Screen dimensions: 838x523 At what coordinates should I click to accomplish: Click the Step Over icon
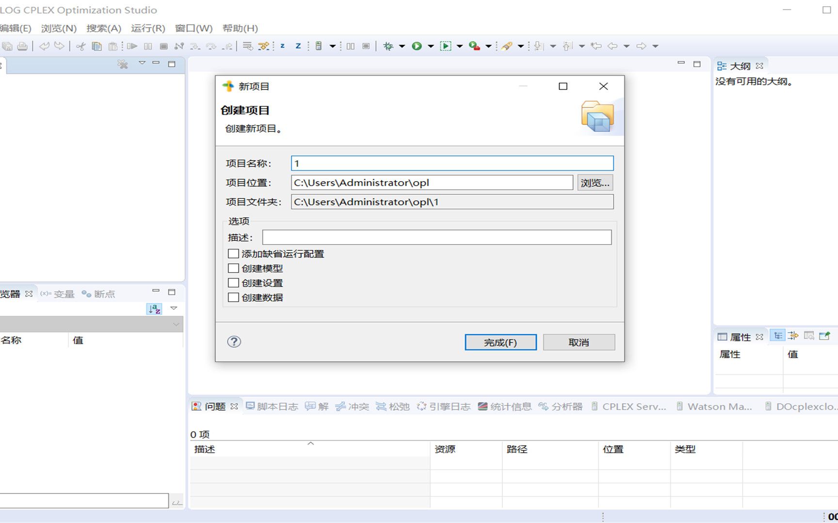pos(211,46)
